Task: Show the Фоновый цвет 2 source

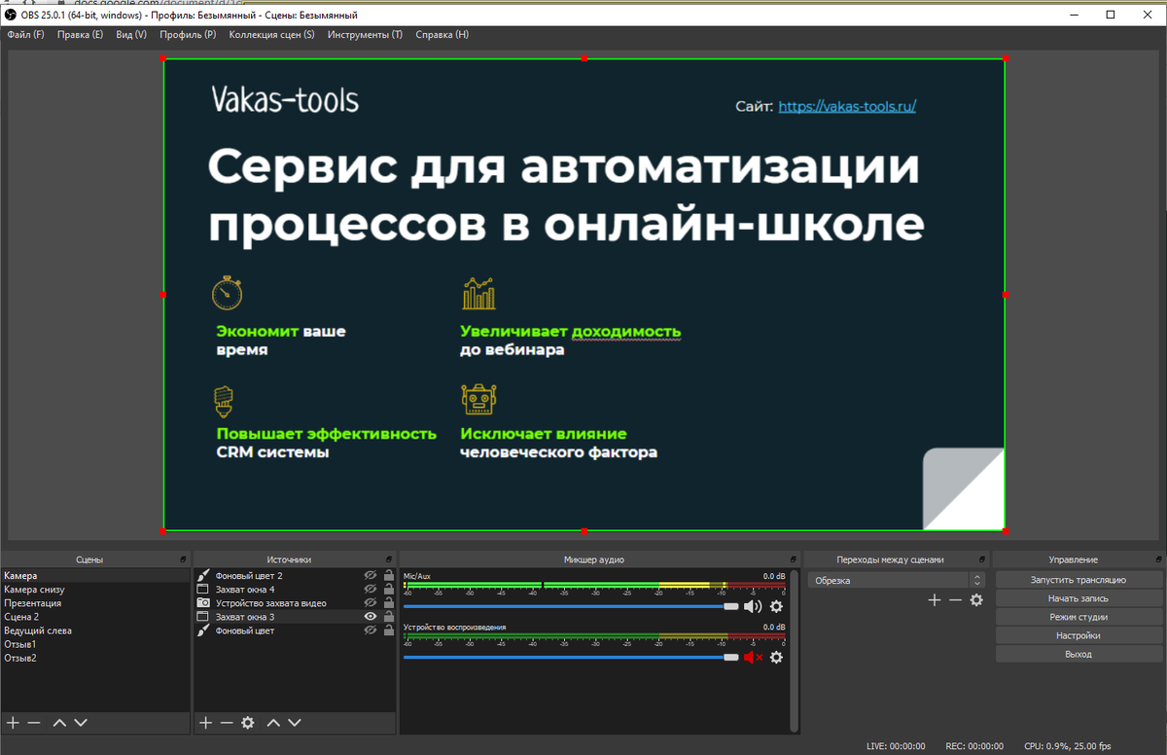Action: tap(370, 576)
